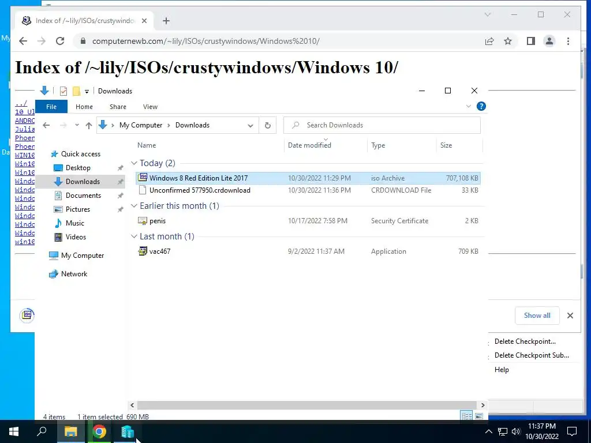Toggle Chrome side panel icon
Viewport: 591px width, 443px height.
[x=531, y=41]
